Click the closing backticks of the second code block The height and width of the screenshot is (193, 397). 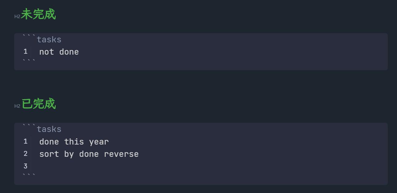pos(29,176)
